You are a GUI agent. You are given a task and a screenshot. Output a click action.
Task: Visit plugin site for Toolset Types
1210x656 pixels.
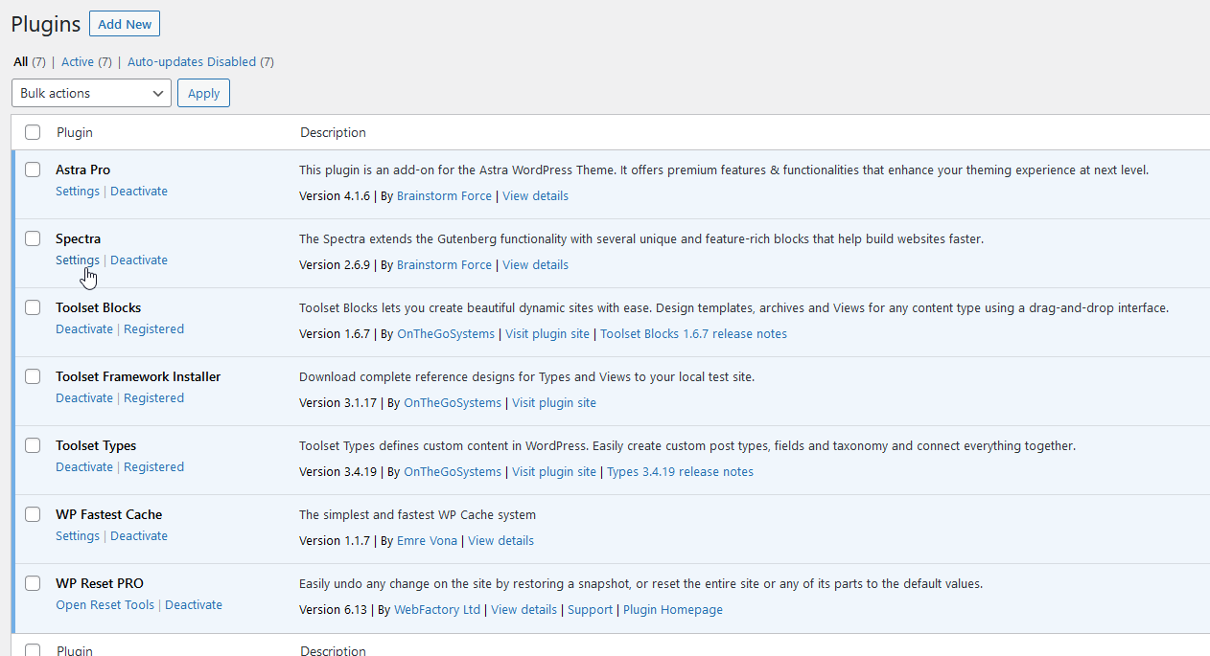tap(554, 471)
